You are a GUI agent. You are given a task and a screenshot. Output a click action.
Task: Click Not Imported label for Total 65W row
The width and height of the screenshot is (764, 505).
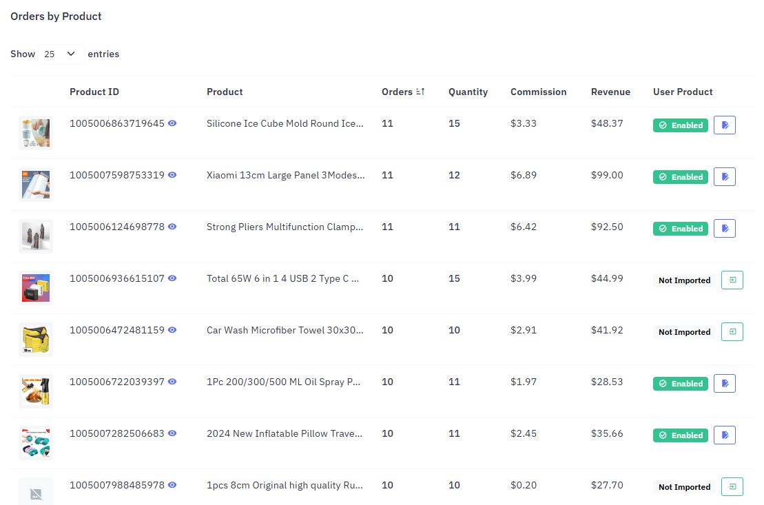point(684,280)
